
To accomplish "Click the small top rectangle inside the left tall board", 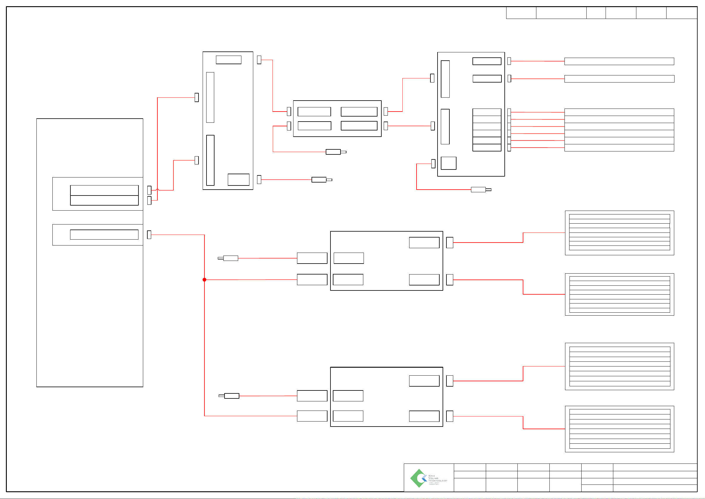I will 228,60.
